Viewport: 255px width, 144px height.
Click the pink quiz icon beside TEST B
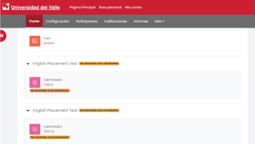[35, 129]
